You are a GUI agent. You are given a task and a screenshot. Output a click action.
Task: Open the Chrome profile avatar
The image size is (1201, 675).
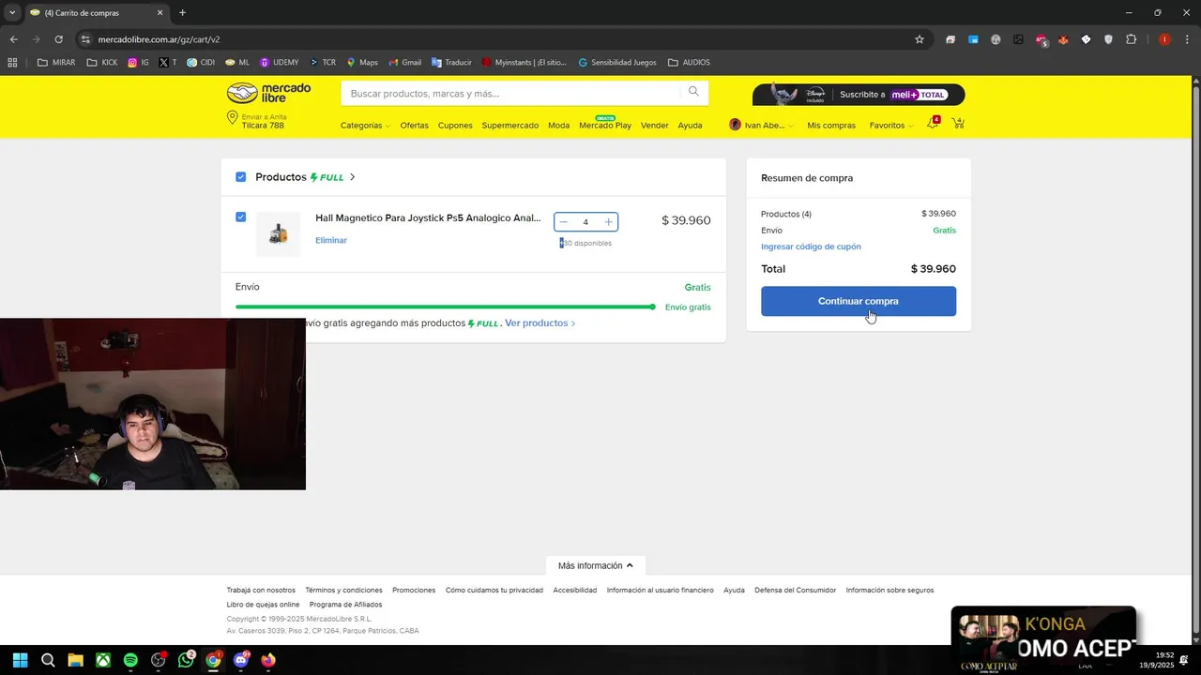1164,39
